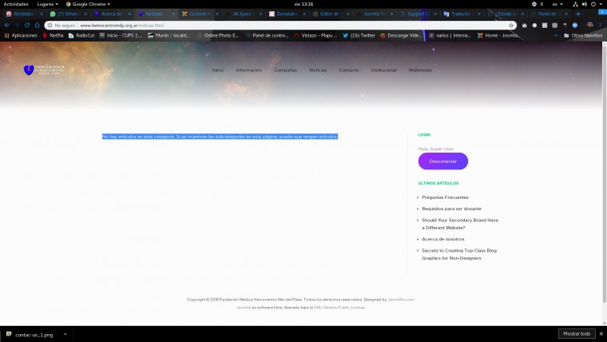Expand the contac-us_1.png download options chevron
Viewport: 607px width, 342px height.
(65, 334)
